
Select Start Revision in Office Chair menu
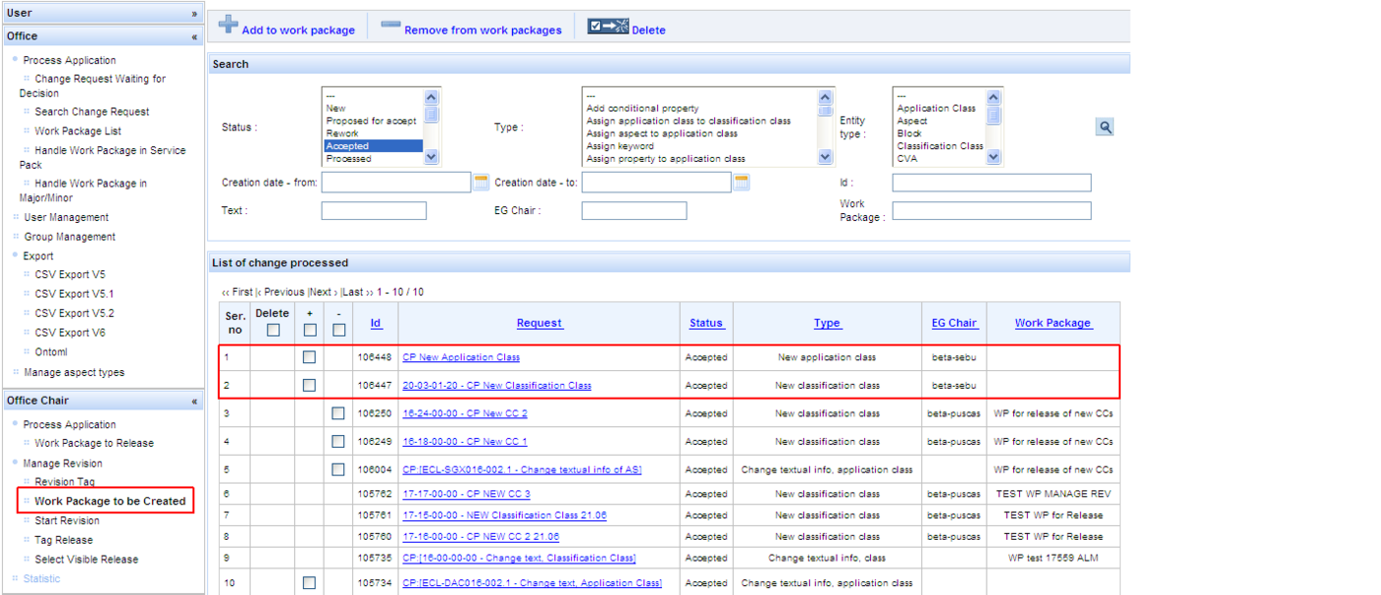click(x=67, y=521)
